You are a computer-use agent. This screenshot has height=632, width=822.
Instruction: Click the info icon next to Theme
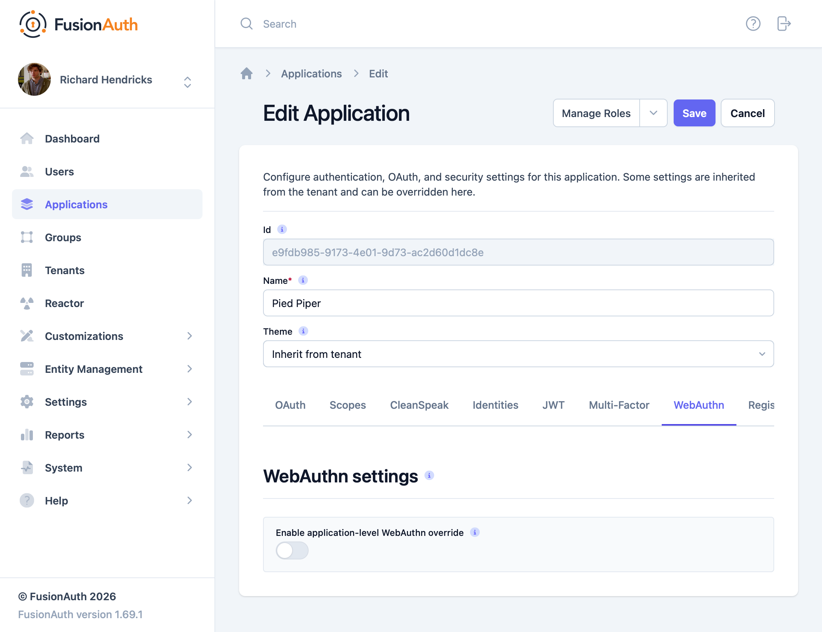click(x=303, y=331)
